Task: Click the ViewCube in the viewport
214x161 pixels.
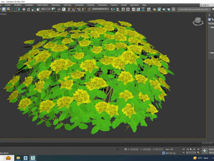Action: [198, 21]
